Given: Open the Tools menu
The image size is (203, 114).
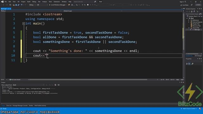Looking at the screenshot, I should [x=50, y=2].
